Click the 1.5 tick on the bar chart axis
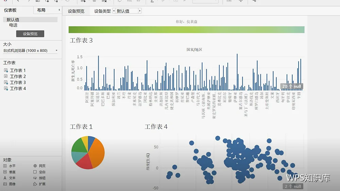This screenshot has width=340, height=191. [80, 57]
